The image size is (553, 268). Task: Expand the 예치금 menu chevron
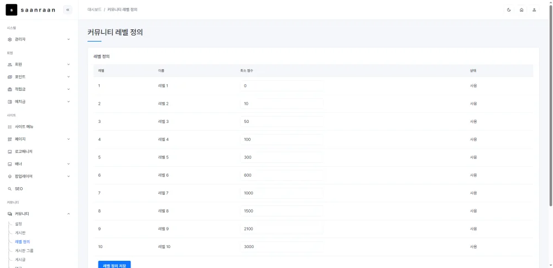coord(69,102)
